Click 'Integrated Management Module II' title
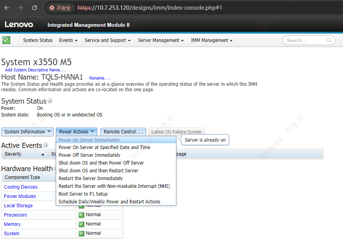Image resolution: width=343 pixels, height=241 pixels. tap(89, 25)
